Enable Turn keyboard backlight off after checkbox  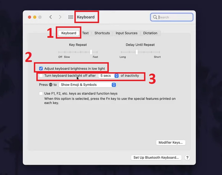click(x=41, y=76)
